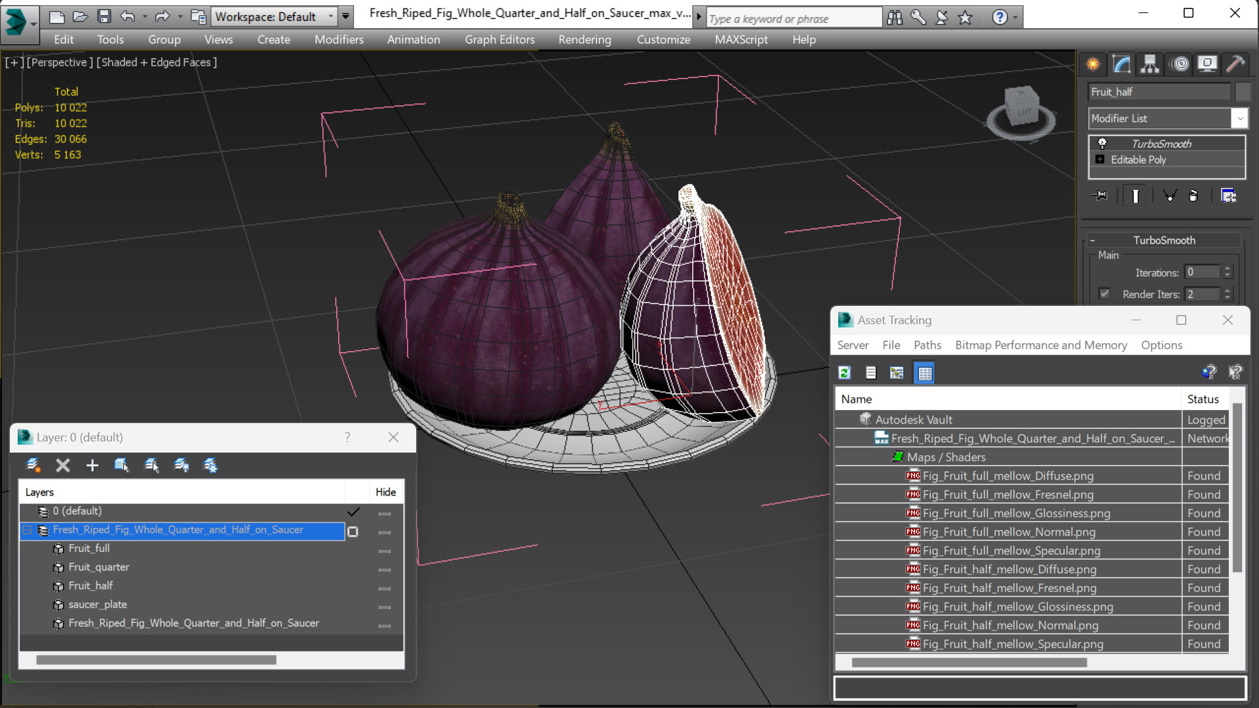Select Fruit_half in the layer list

pyautogui.click(x=90, y=586)
